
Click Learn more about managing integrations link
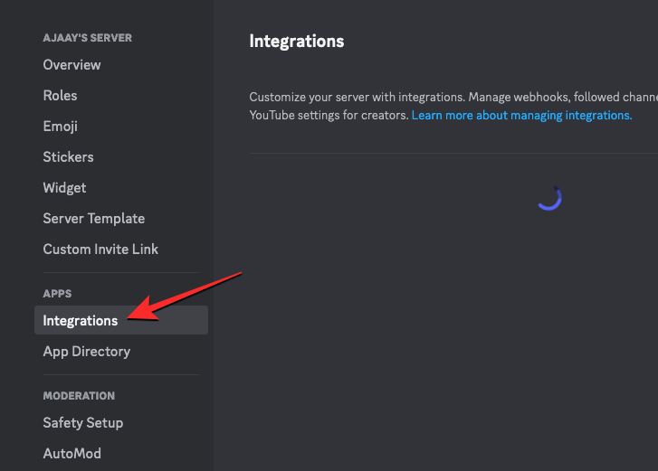(521, 116)
